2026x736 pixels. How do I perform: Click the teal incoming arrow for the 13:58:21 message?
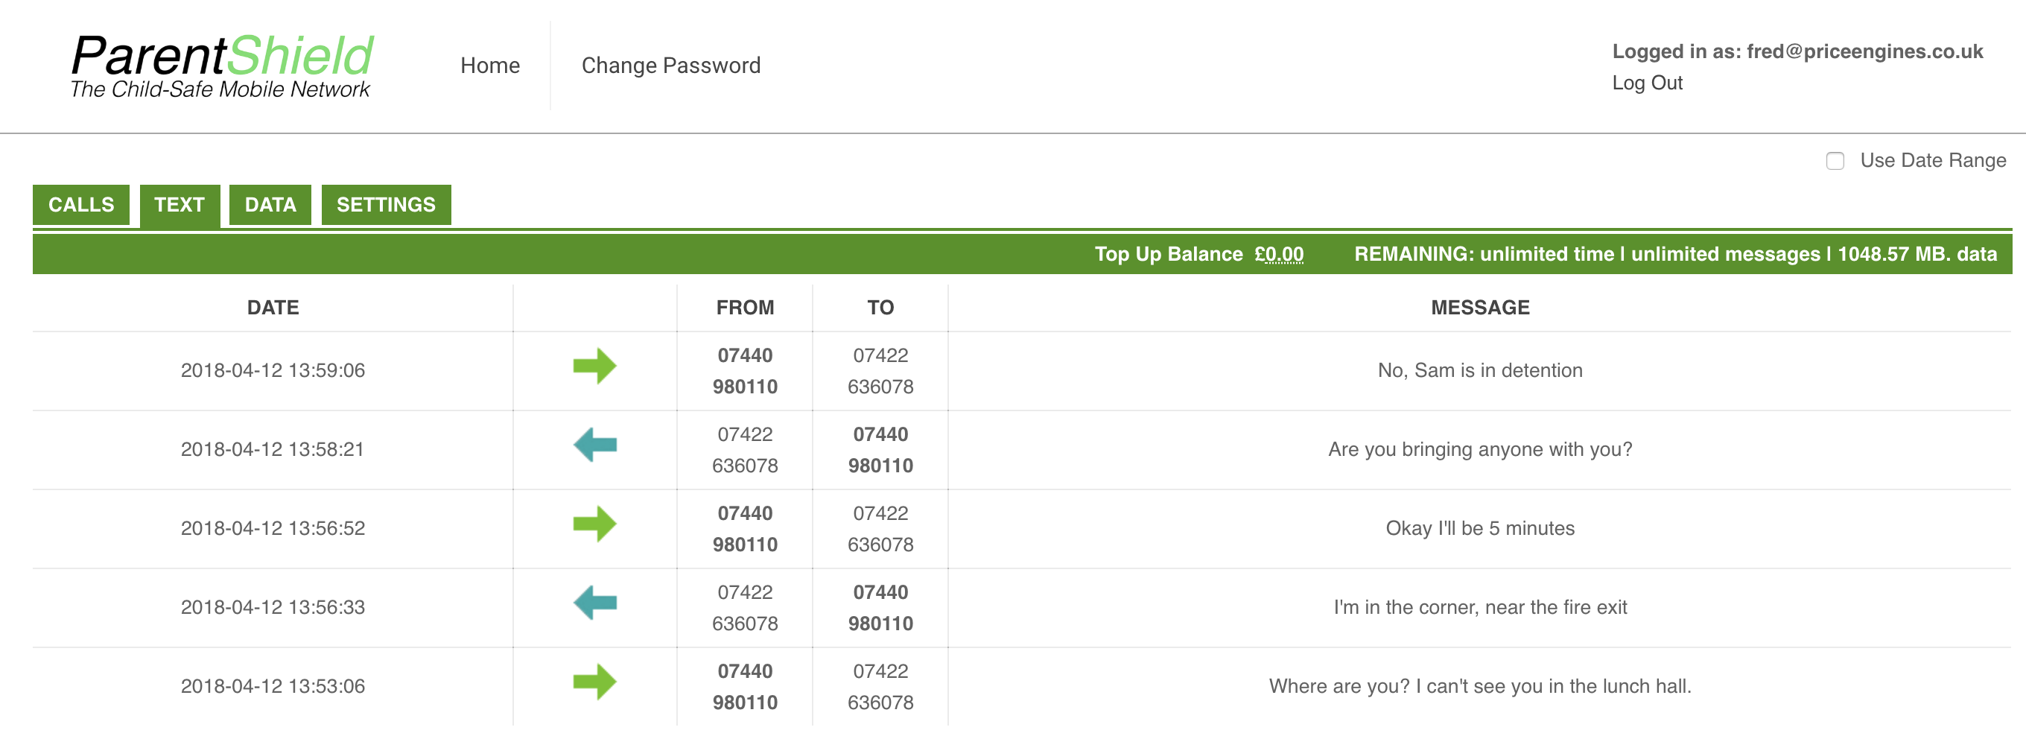pos(594,445)
